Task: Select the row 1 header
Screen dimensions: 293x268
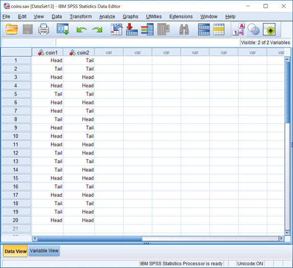Action: [16, 60]
